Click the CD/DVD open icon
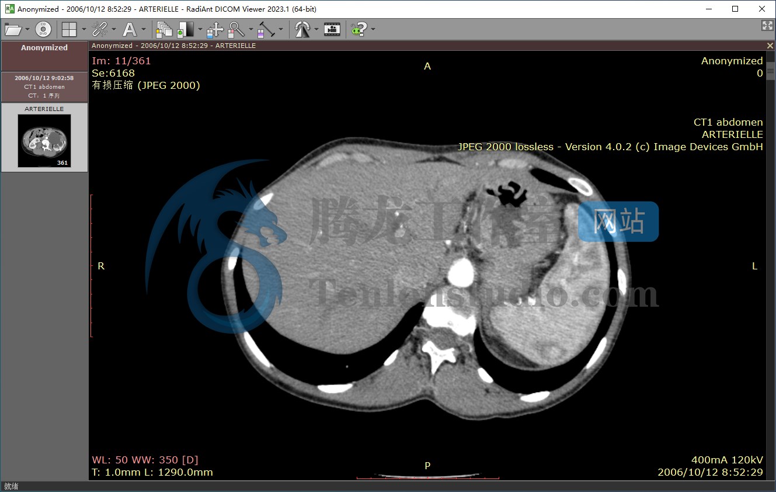776x492 pixels. coord(43,29)
